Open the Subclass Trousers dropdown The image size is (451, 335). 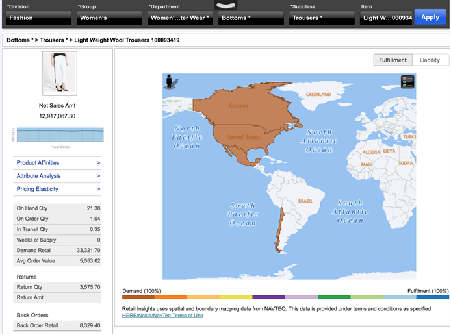pos(322,18)
